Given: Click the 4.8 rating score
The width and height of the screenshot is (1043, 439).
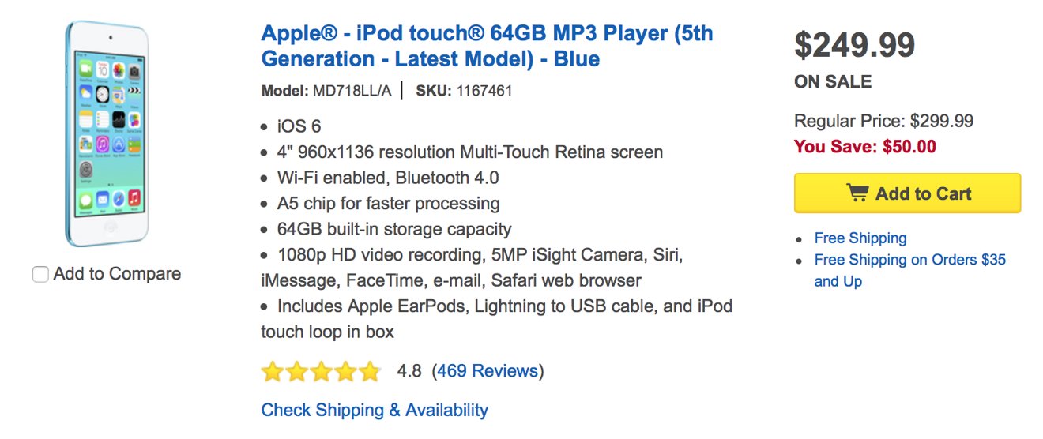Looking at the screenshot, I should (x=409, y=371).
